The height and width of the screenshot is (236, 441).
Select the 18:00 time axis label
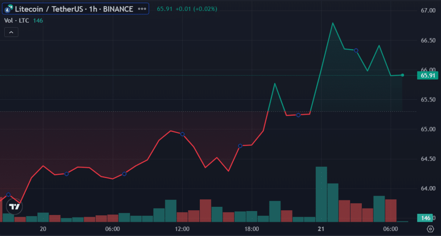click(x=252, y=229)
